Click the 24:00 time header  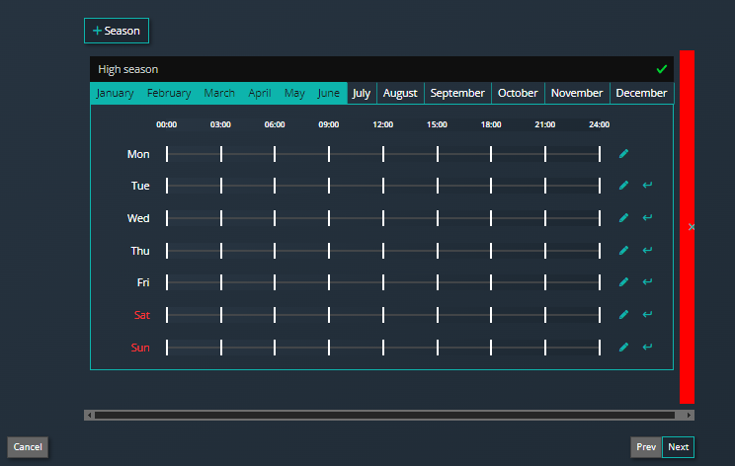point(599,124)
